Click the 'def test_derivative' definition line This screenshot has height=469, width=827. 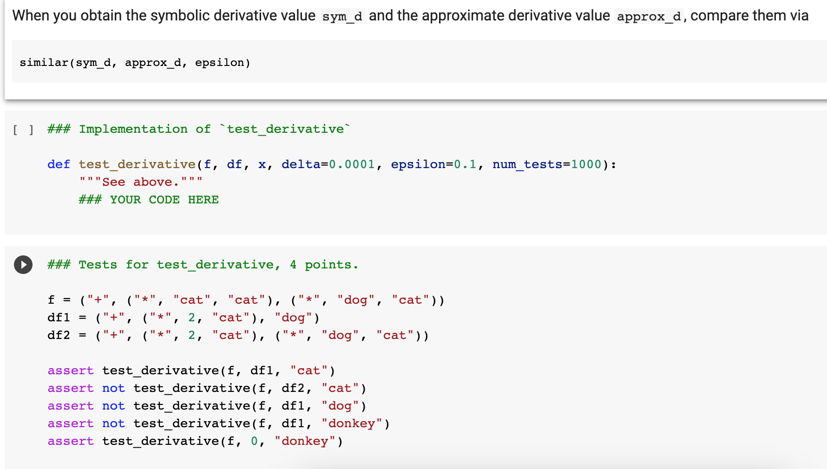point(332,164)
